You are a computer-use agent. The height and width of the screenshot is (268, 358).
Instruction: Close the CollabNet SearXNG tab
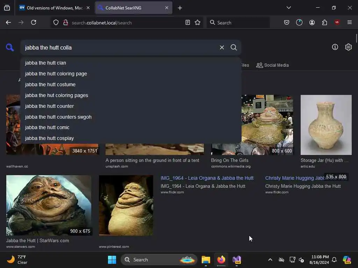coord(167,8)
